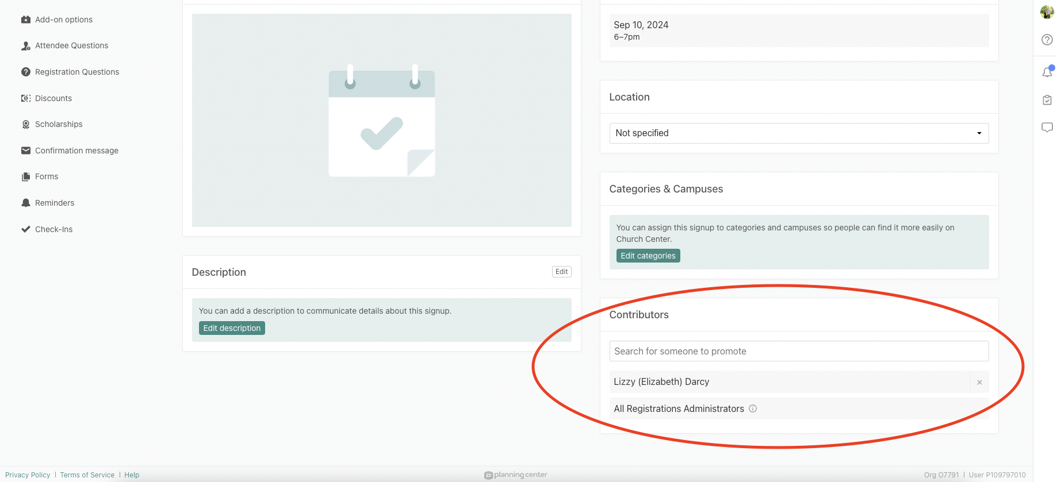Viewport: 1057px width, 482px height.
Task: Open the chat bubble icon
Action: 1047,128
